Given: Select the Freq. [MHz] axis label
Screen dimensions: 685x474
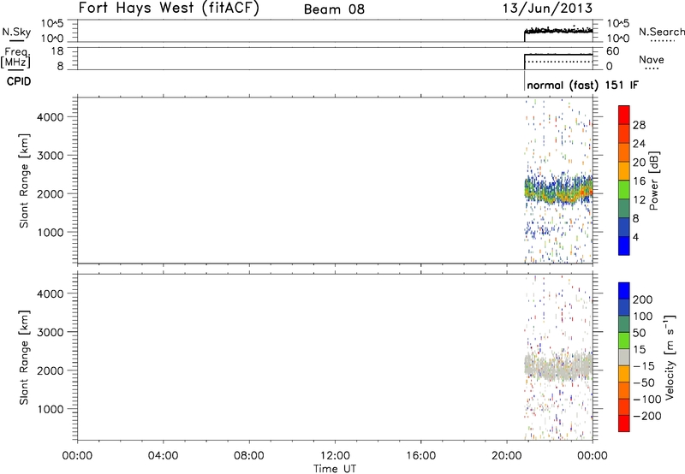Looking at the screenshot, I should click(15, 57).
